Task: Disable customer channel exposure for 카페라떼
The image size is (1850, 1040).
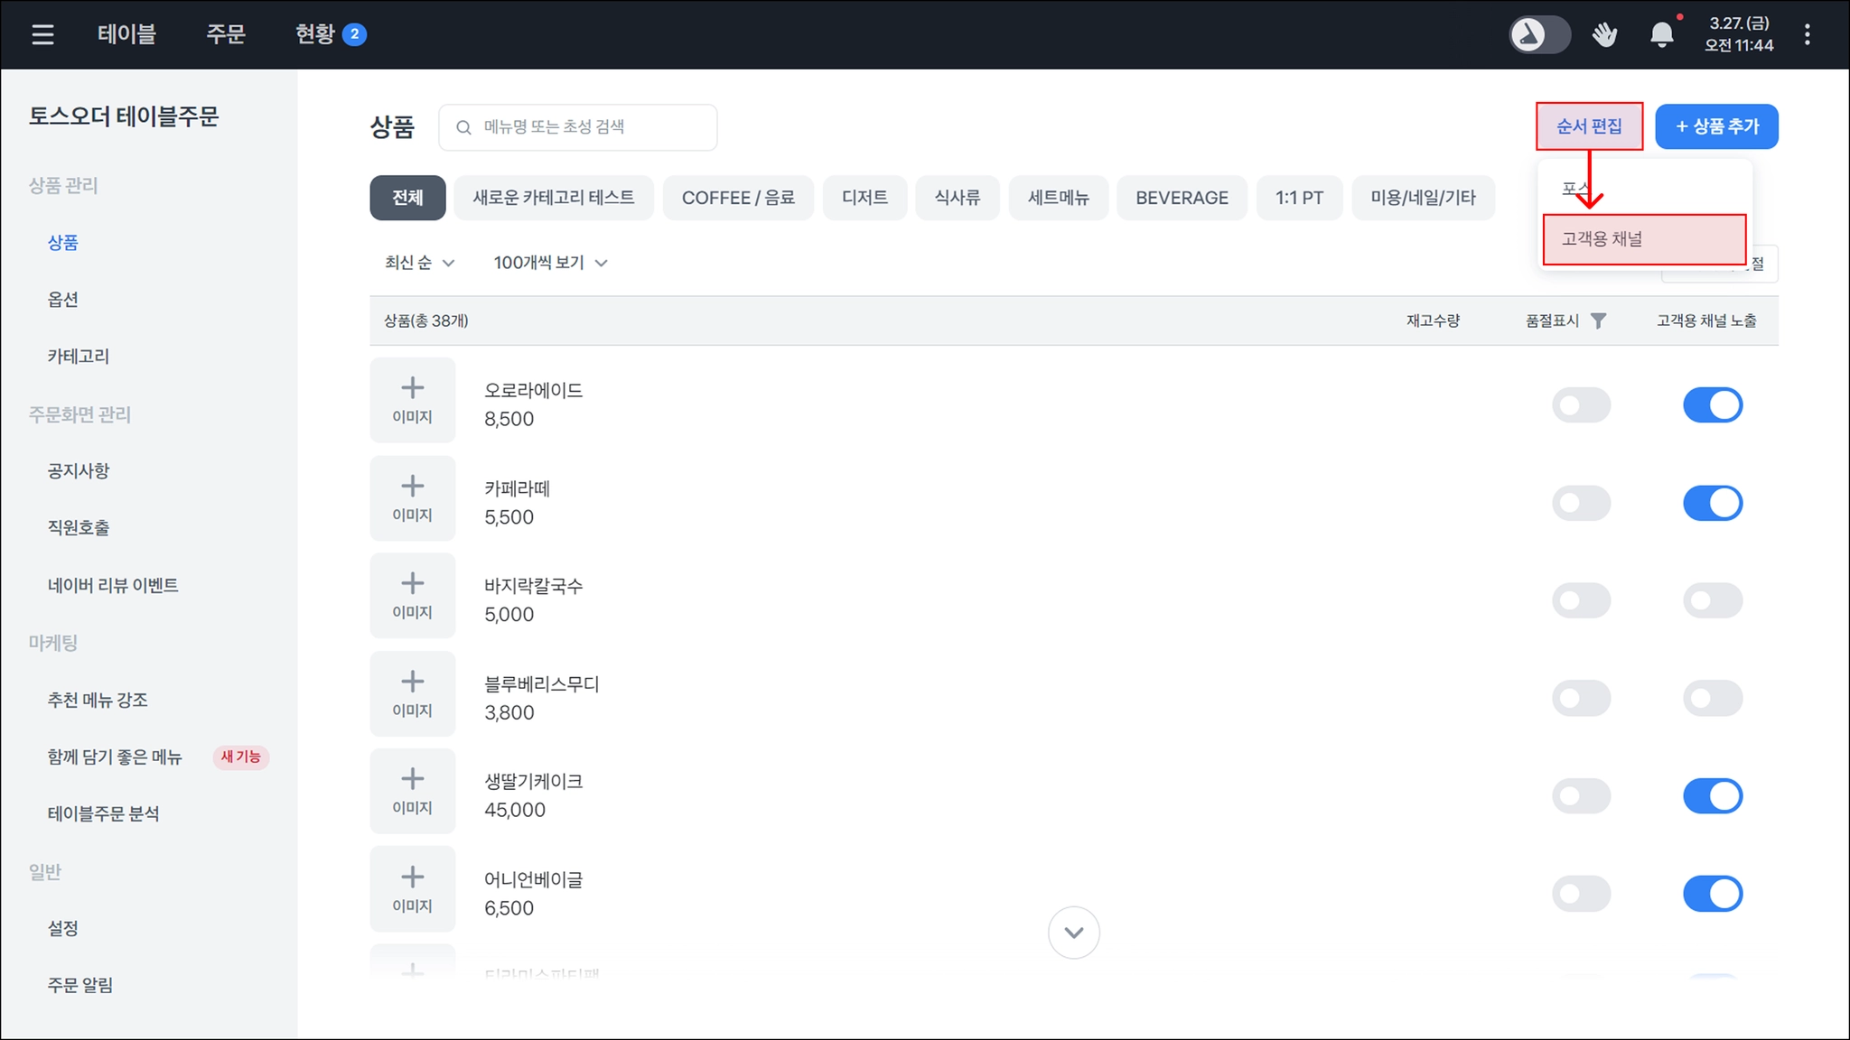Action: (x=1712, y=503)
